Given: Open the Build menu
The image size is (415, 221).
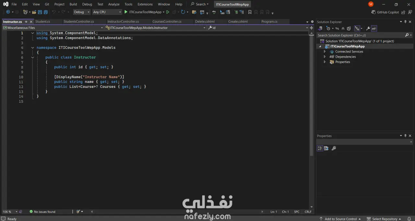Looking at the screenshot, I should tap(73, 4).
